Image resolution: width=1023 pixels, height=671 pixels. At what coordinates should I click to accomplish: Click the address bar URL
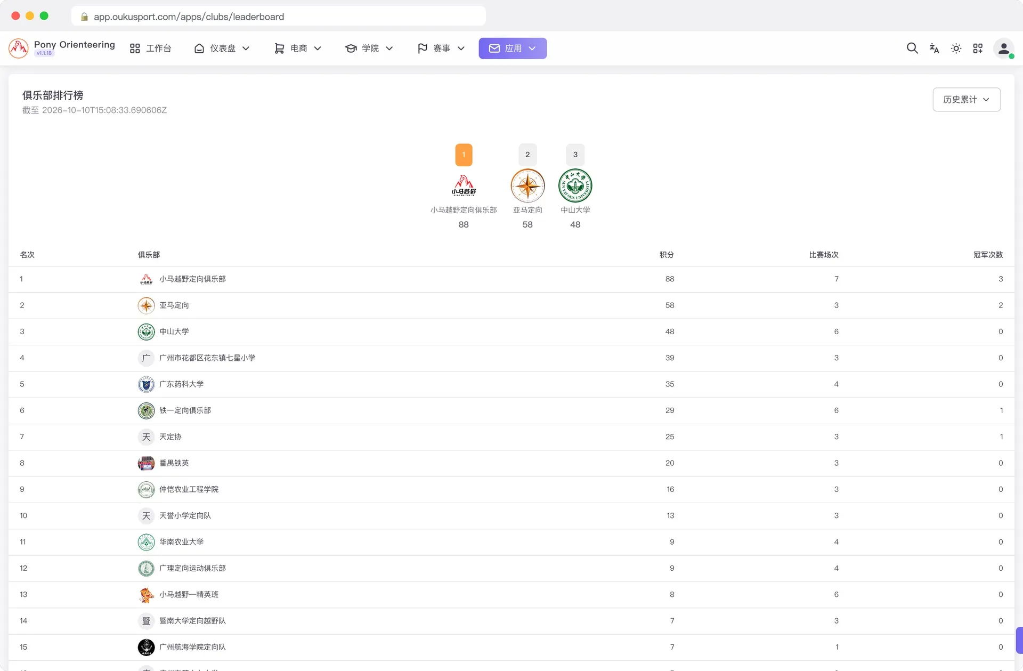(x=189, y=17)
